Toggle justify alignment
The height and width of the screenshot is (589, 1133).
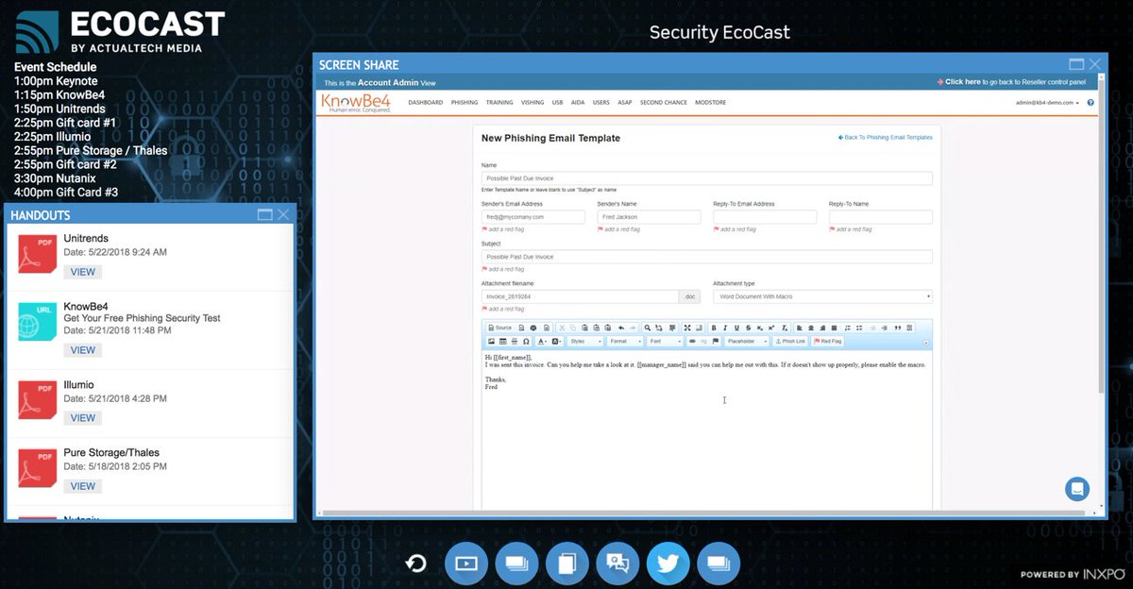tap(835, 328)
